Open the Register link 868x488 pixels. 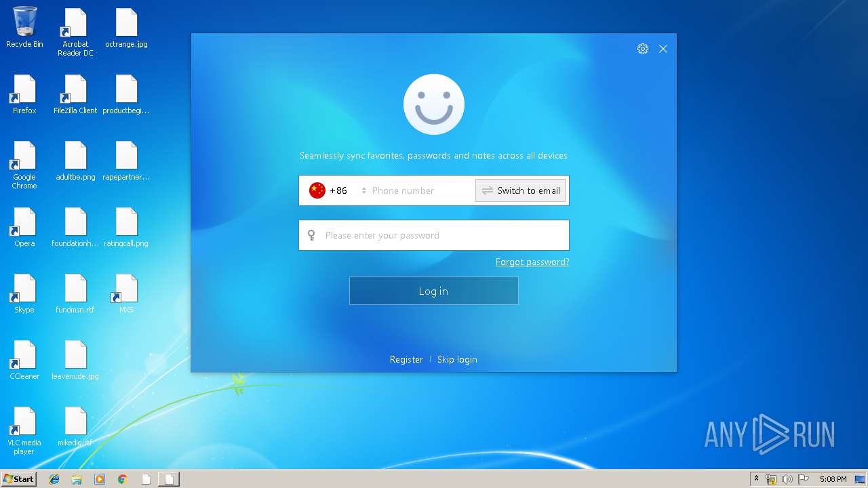(x=406, y=359)
